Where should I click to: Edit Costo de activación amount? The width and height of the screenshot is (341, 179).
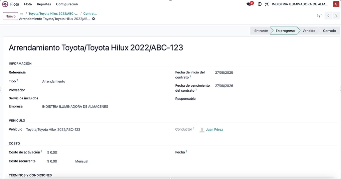click(52, 153)
